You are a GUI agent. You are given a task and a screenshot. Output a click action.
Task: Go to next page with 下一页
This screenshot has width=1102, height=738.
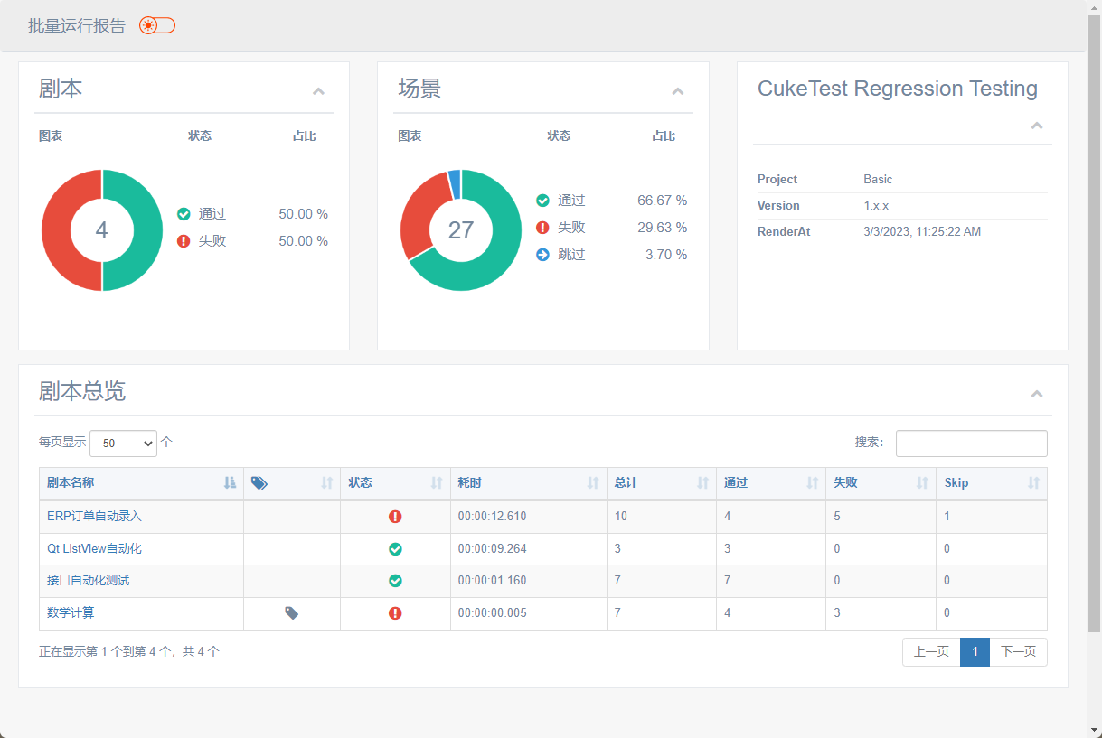tap(1019, 652)
